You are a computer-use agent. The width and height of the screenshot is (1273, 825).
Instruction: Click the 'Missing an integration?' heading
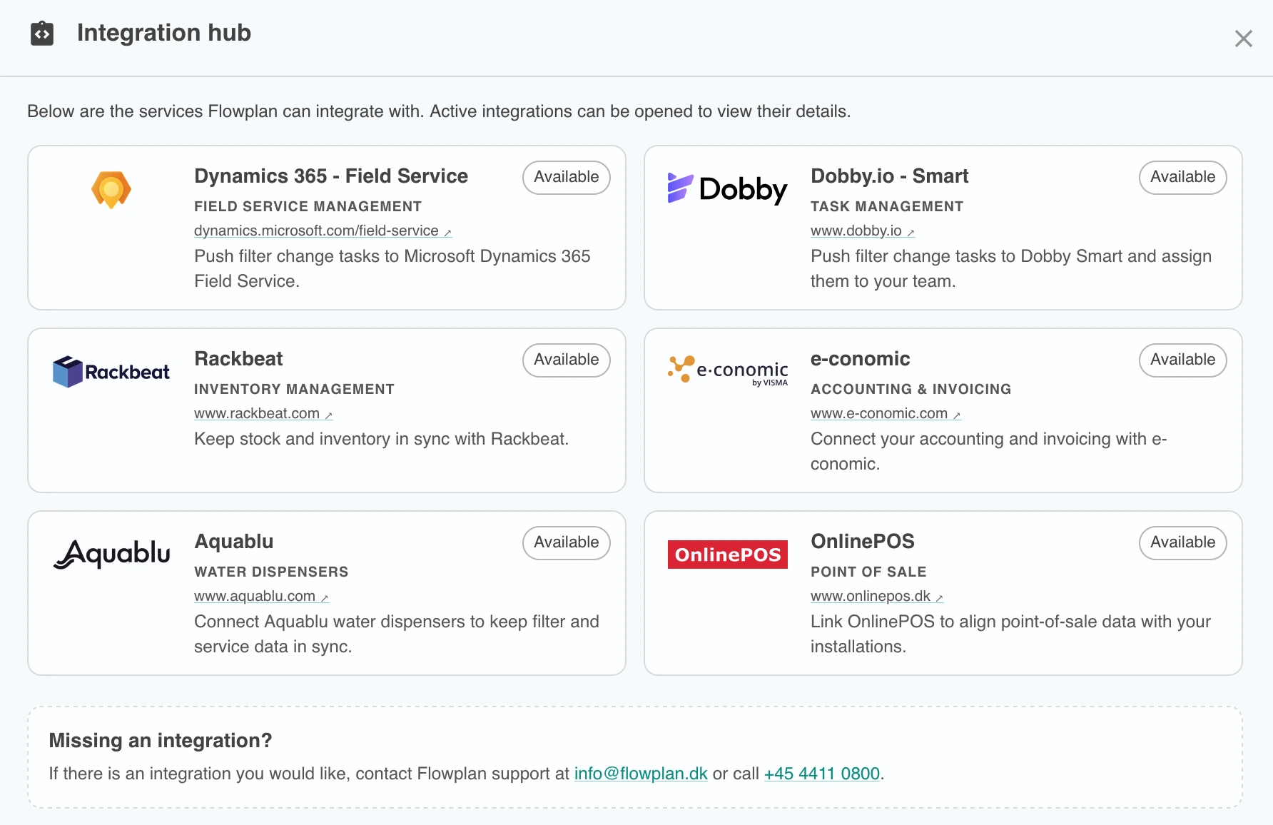[x=161, y=741]
